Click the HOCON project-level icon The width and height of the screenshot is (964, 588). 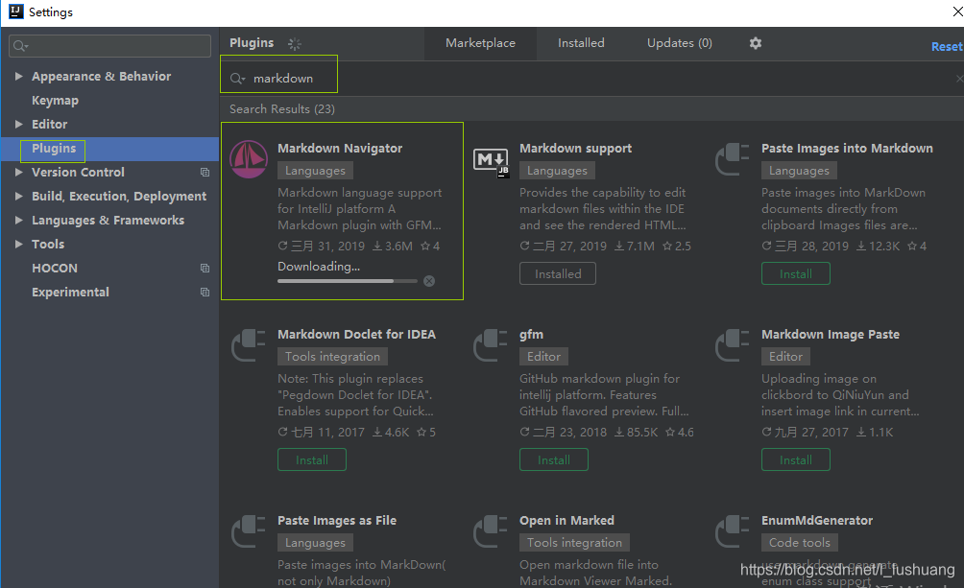[205, 269]
